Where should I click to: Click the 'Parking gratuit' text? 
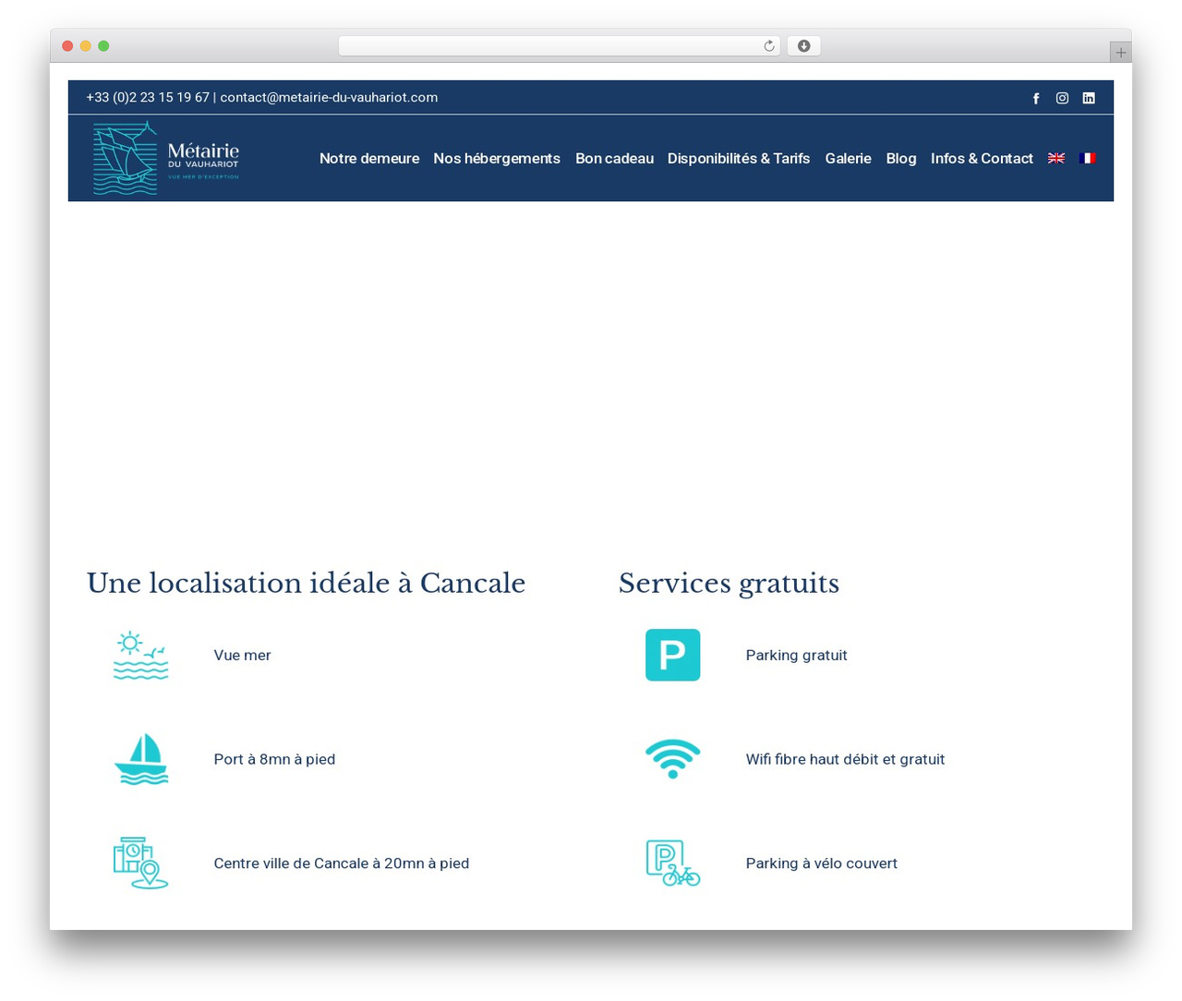(x=796, y=655)
